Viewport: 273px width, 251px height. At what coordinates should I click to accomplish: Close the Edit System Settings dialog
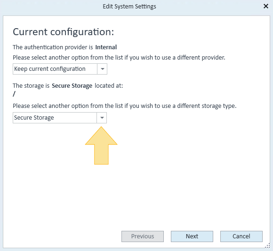pyautogui.click(x=265, y=6)
